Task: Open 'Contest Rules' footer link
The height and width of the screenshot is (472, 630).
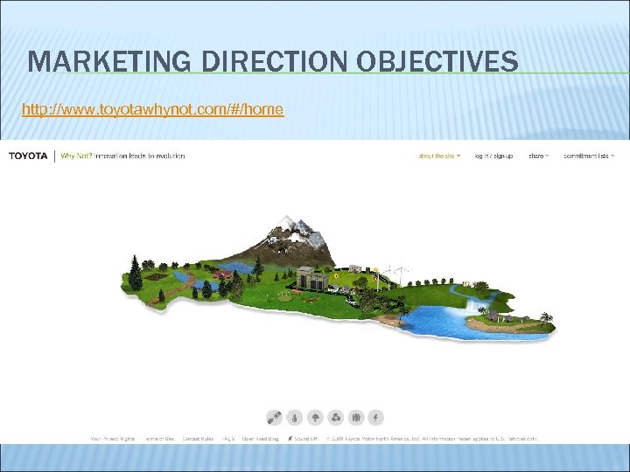Action: click(198, 439)
